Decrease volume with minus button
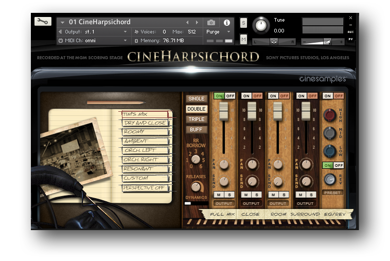The width and height of the screenshot is (390, 261). (x=305, y=42)
